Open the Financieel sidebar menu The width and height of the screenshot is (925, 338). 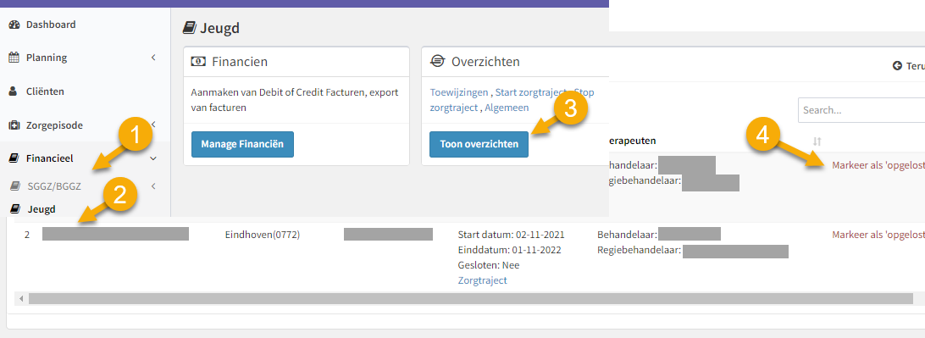pos(49,158)
